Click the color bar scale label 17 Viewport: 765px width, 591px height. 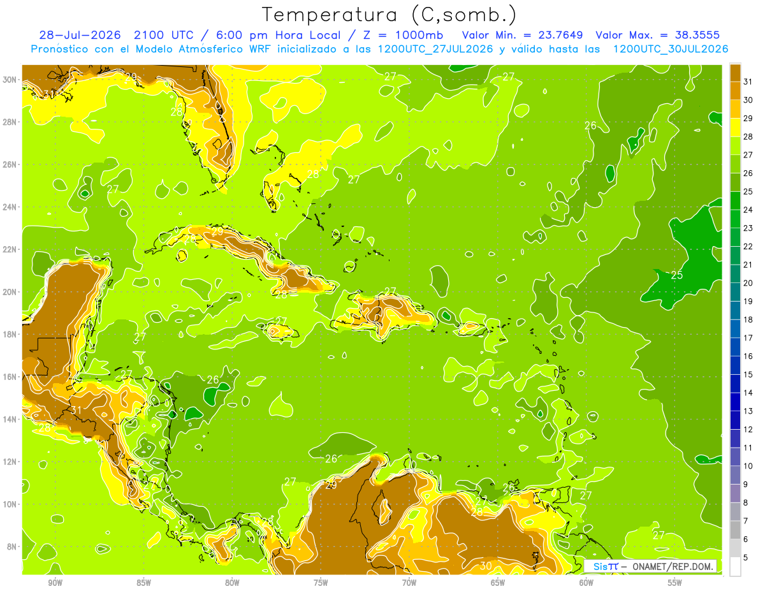click(x=748, y=338)
